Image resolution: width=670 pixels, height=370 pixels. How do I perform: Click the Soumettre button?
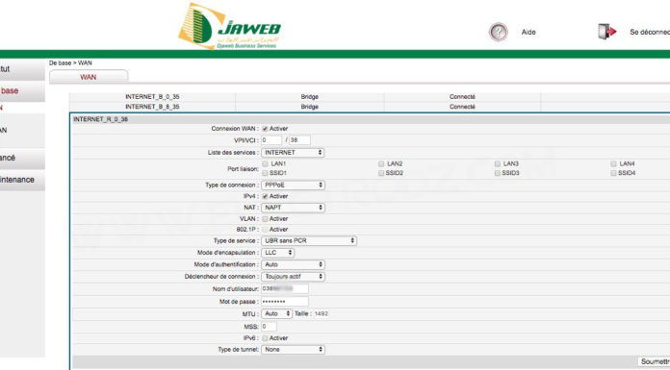[655, 362]
